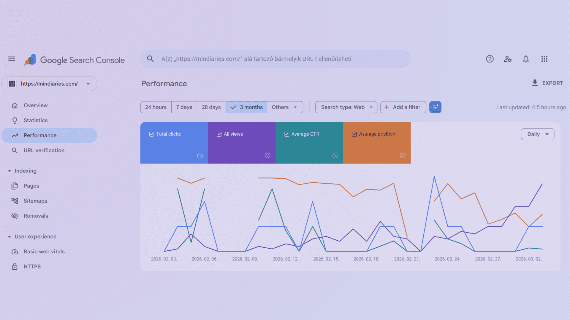570x320 pixels.
Task: Select the 24 hours range
Action: pos(156,107)
